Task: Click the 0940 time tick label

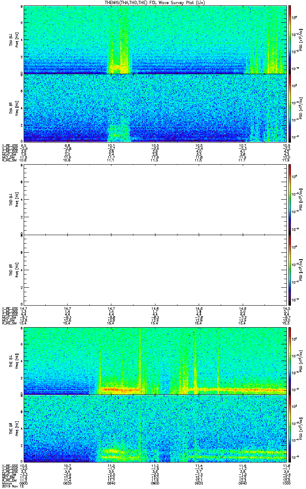Action: click(242, 483)
